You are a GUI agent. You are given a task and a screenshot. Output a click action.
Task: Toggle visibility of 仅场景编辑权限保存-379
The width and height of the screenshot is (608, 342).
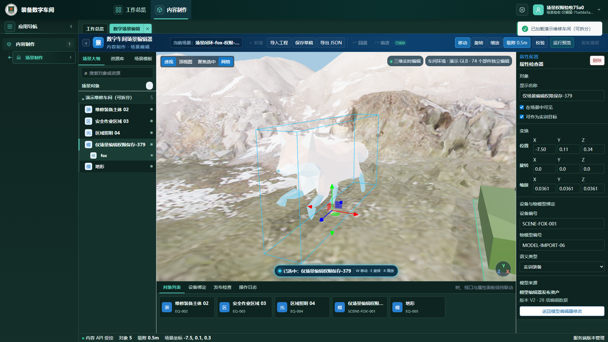[x=151, y=145]
